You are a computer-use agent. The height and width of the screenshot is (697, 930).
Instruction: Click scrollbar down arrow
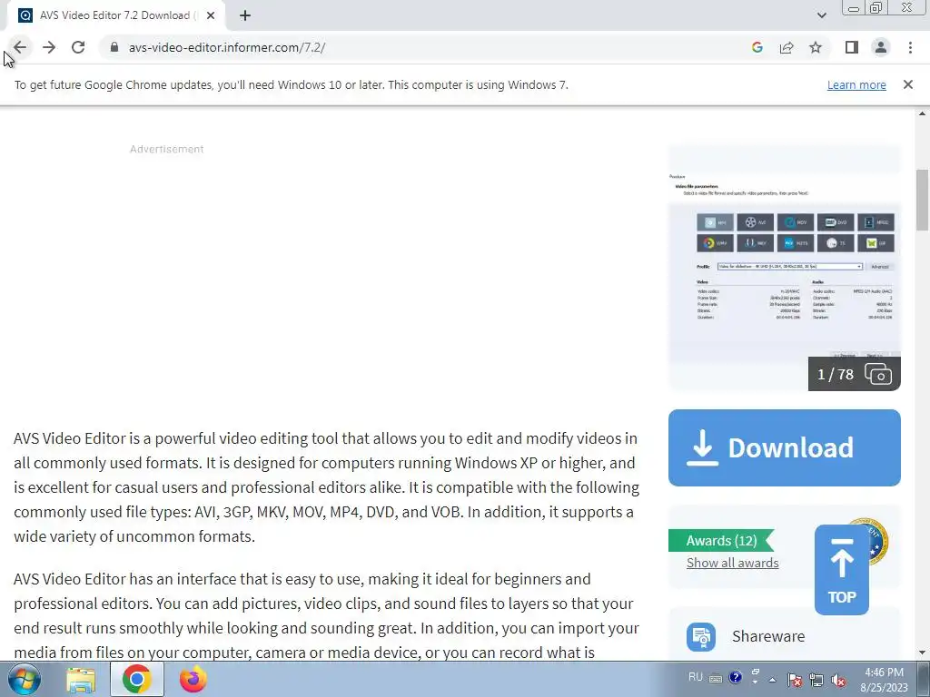click(x=923, y=653)
